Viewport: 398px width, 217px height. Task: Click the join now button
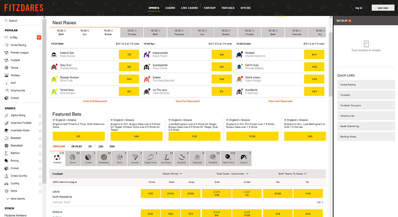point(383,8)
